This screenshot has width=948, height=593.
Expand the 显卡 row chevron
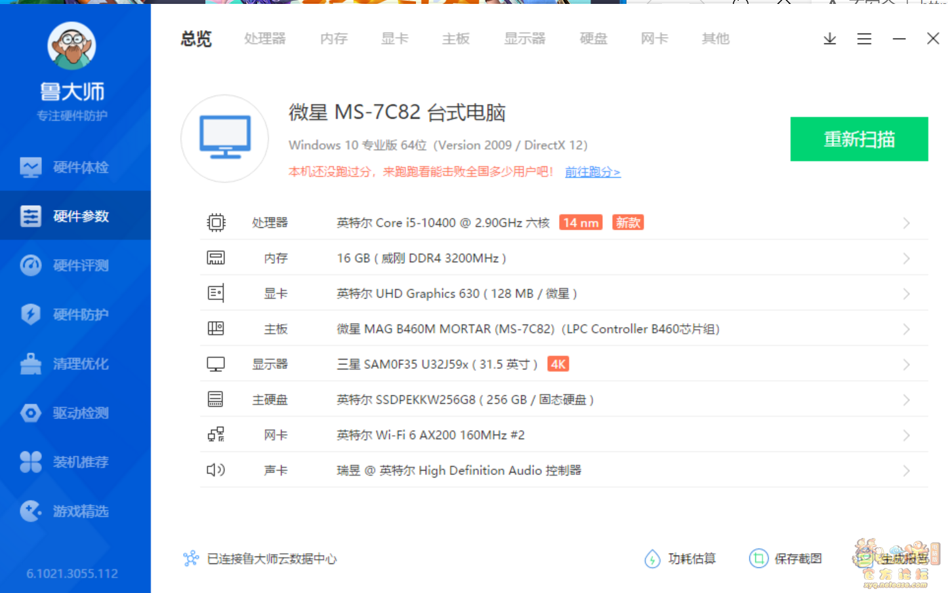[x=906, y=294]
